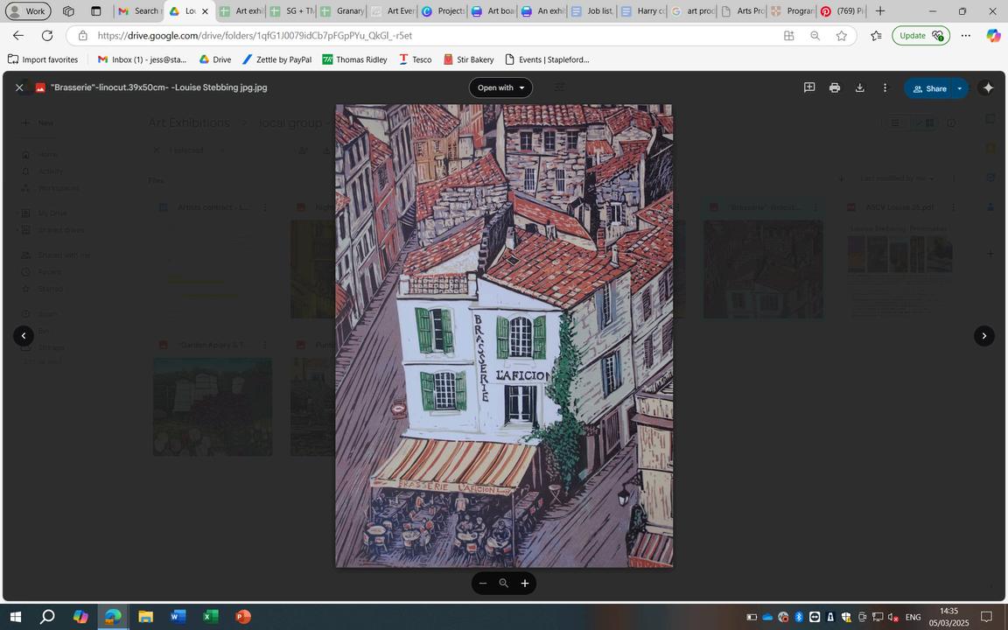Switch to the art prod Google tab
Image resolution: width=1008 pixels, height=630 pixels.
coord(692,10)
